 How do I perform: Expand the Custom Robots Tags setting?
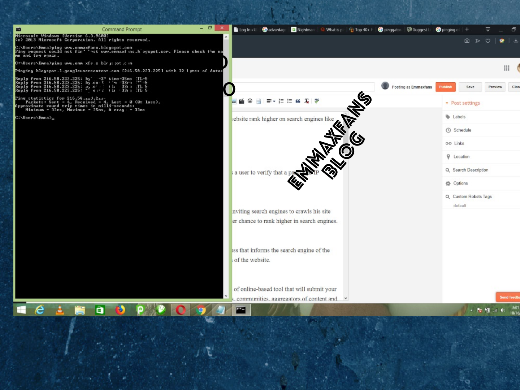click(472, 196)
